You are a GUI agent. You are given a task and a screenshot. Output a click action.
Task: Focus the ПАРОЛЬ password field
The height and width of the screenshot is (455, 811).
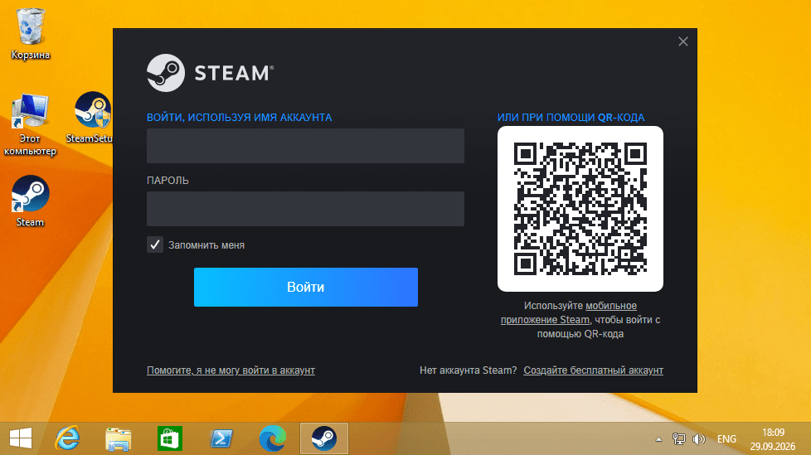tap(305, 209)
